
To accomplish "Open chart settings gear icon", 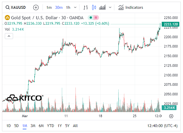I will tap(171, 116).
